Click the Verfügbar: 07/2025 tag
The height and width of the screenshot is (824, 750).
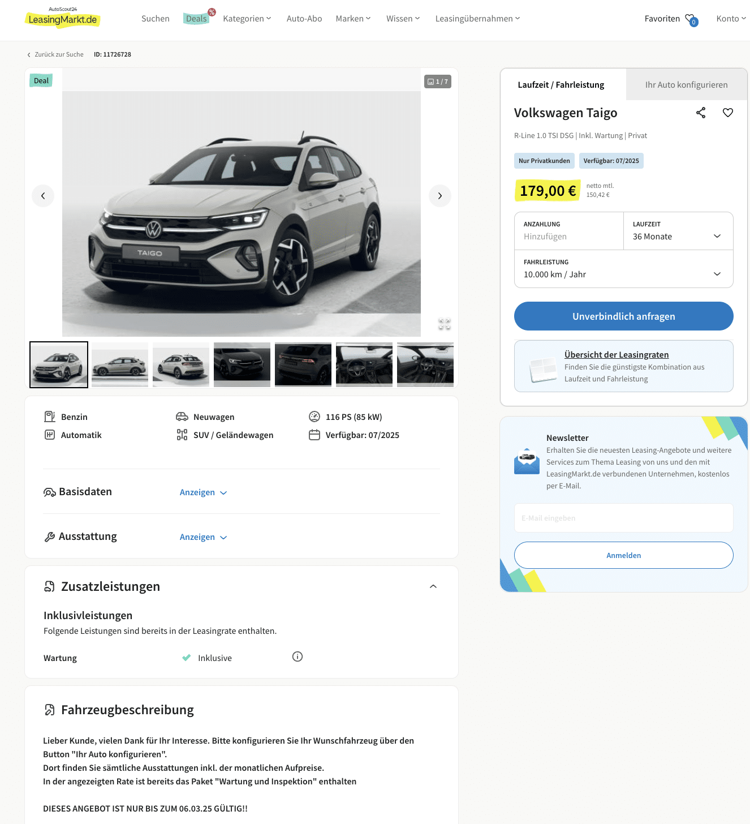click(x=611, y=161)
